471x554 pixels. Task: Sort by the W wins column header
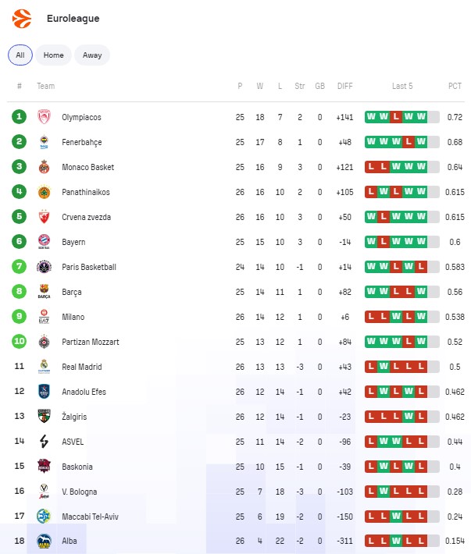pyautogui.click(x=260, y=86)
